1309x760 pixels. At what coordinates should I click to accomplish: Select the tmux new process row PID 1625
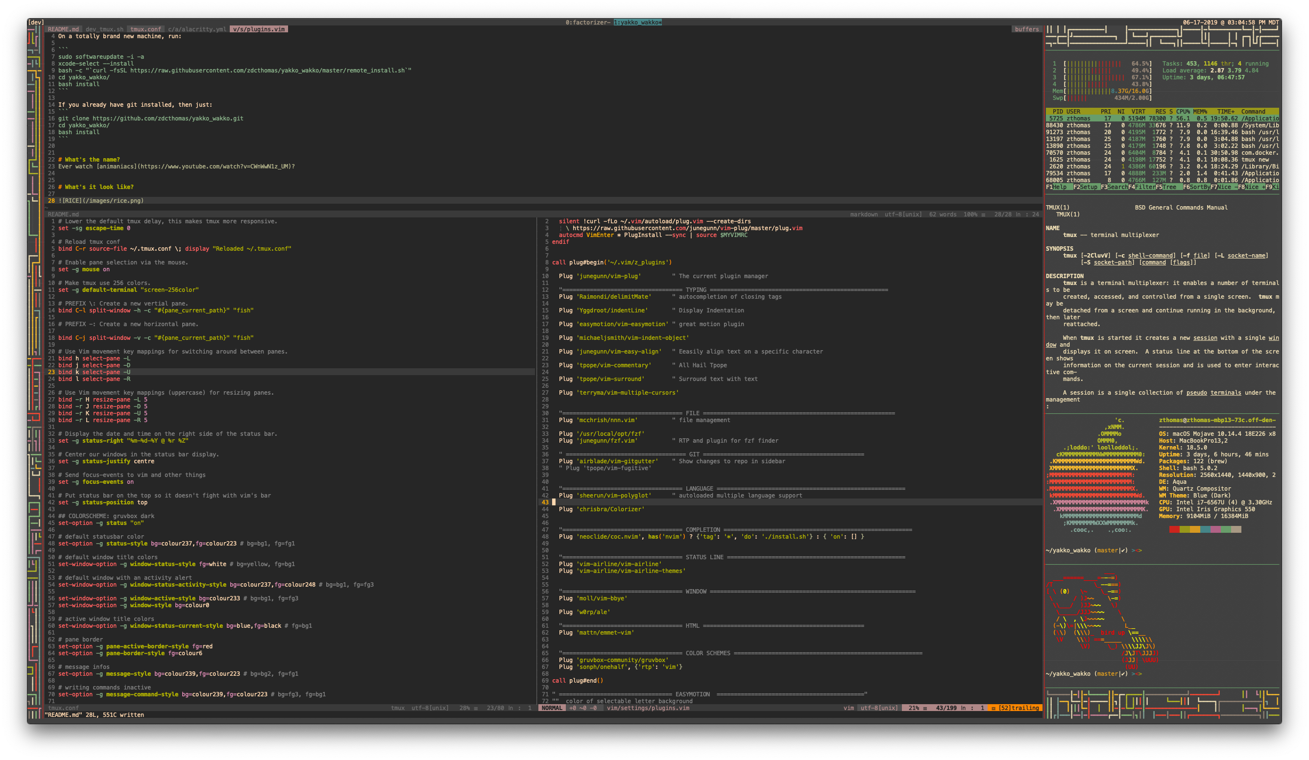coord(1162,159)
